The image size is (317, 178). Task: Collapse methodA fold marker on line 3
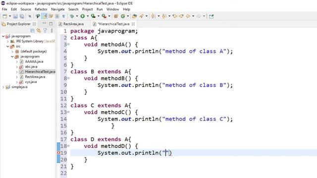[68, 44]
